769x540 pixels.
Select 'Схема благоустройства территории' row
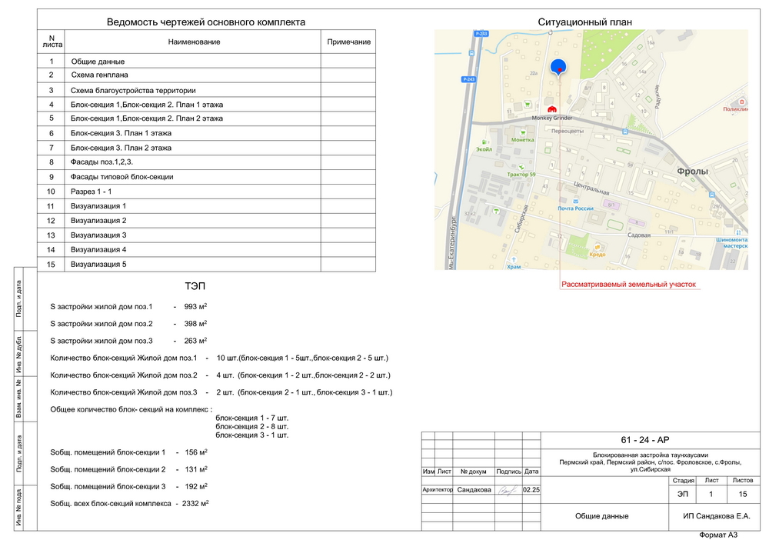click(206, 90)
